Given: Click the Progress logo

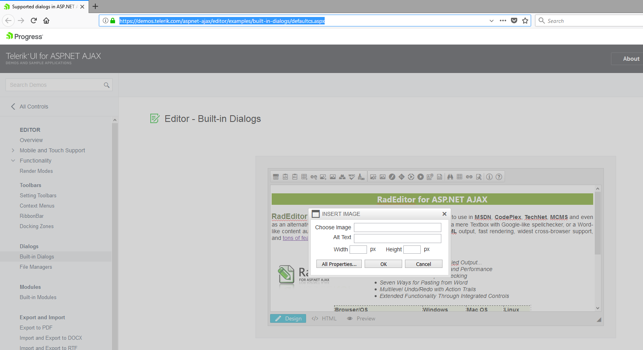Looking at the screenshot, I should point(25,36).
